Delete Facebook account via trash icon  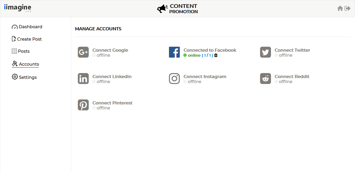[216, 55]
